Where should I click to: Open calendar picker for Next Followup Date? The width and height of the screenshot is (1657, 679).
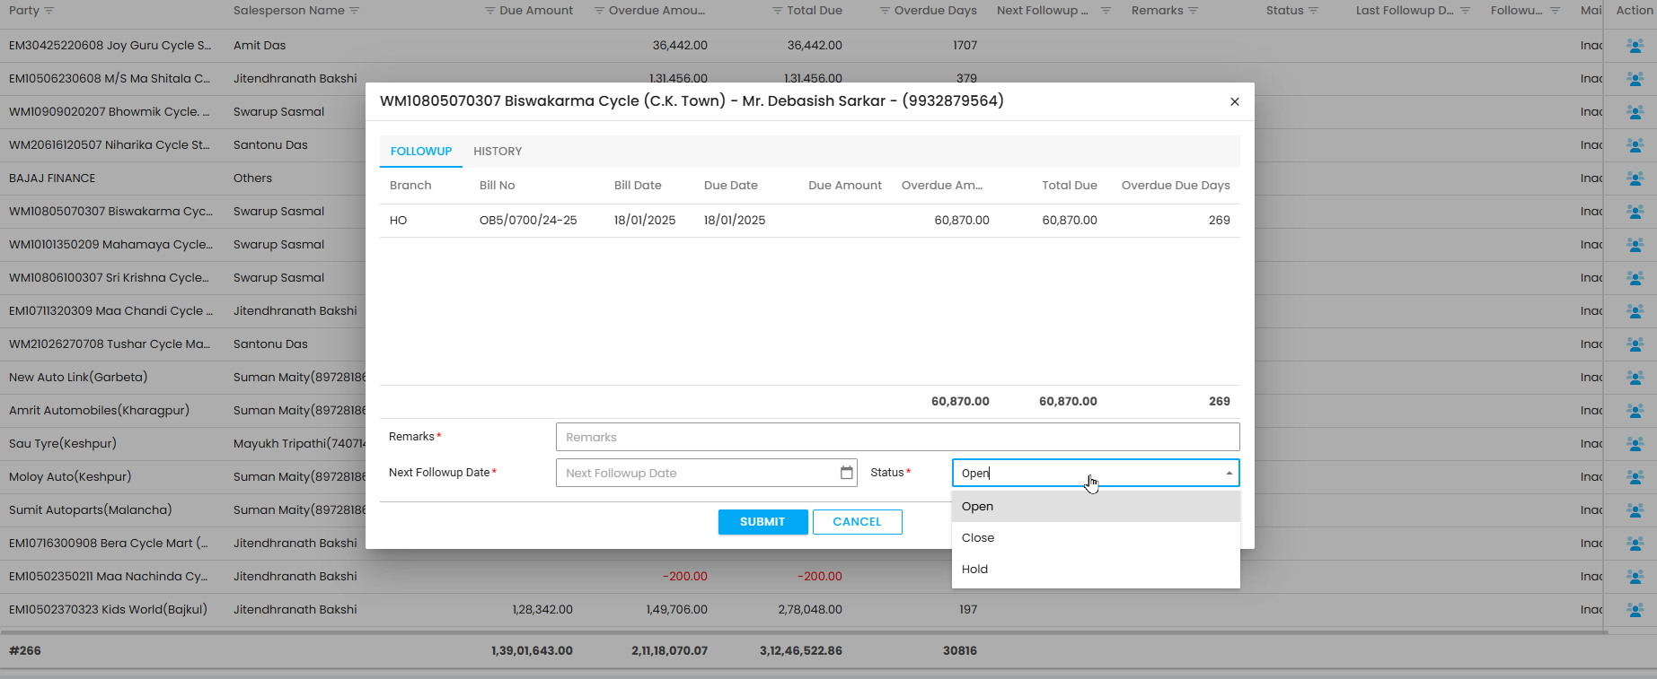coord(846,473)
